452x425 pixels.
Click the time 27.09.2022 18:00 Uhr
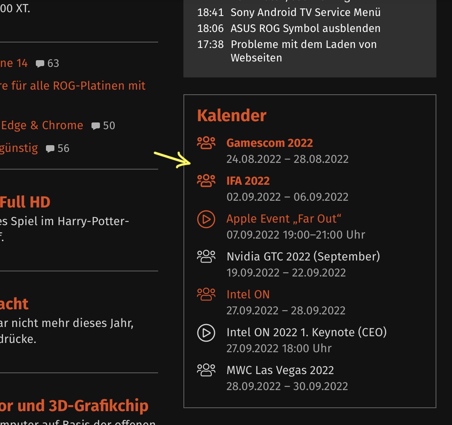coord(279,348)
